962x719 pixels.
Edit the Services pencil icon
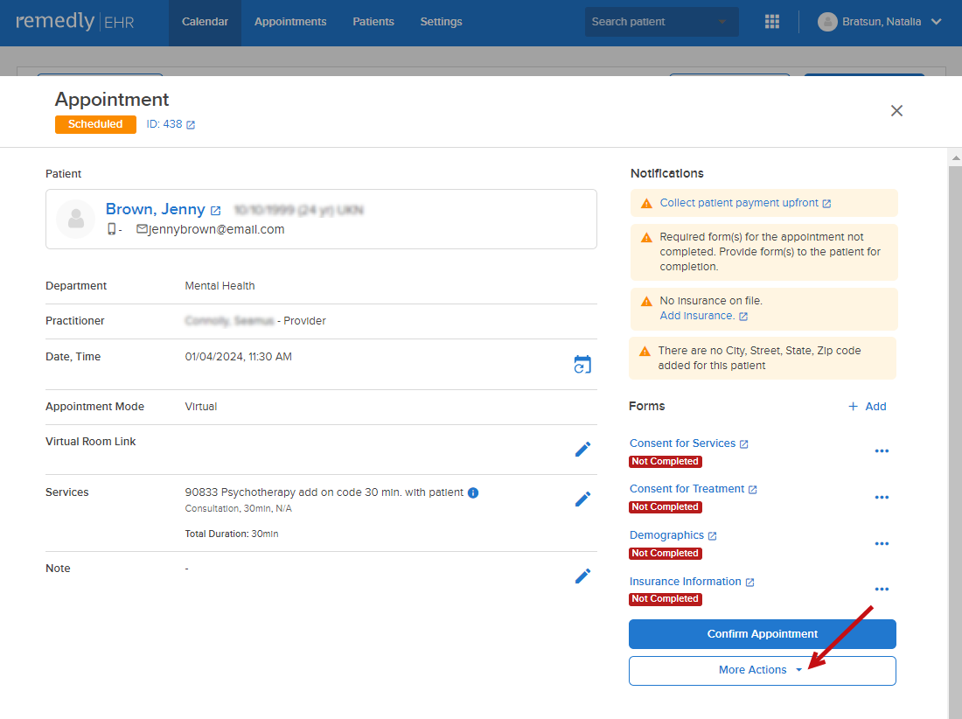tap(582, 499)
